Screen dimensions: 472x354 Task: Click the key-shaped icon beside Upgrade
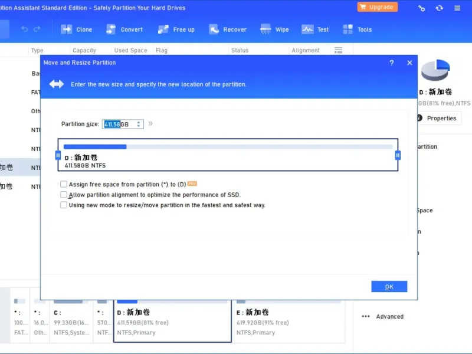click(x=421, y=8)
